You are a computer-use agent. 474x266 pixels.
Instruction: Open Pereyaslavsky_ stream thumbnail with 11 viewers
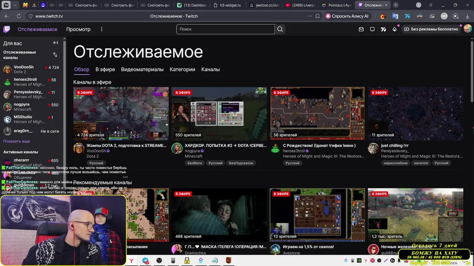pyautogui.click(x=415, y=114)
